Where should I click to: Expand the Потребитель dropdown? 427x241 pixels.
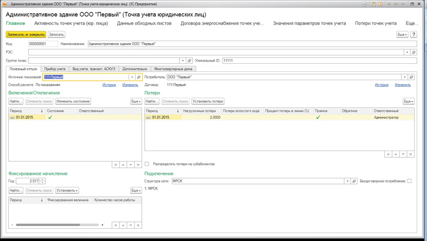pyautogui.click(x=405, y=77)
